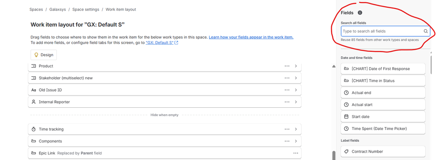Viewport: 437px width, 160px height.
Task: Open more options for Internal Reporter
Action: point(287,102)
